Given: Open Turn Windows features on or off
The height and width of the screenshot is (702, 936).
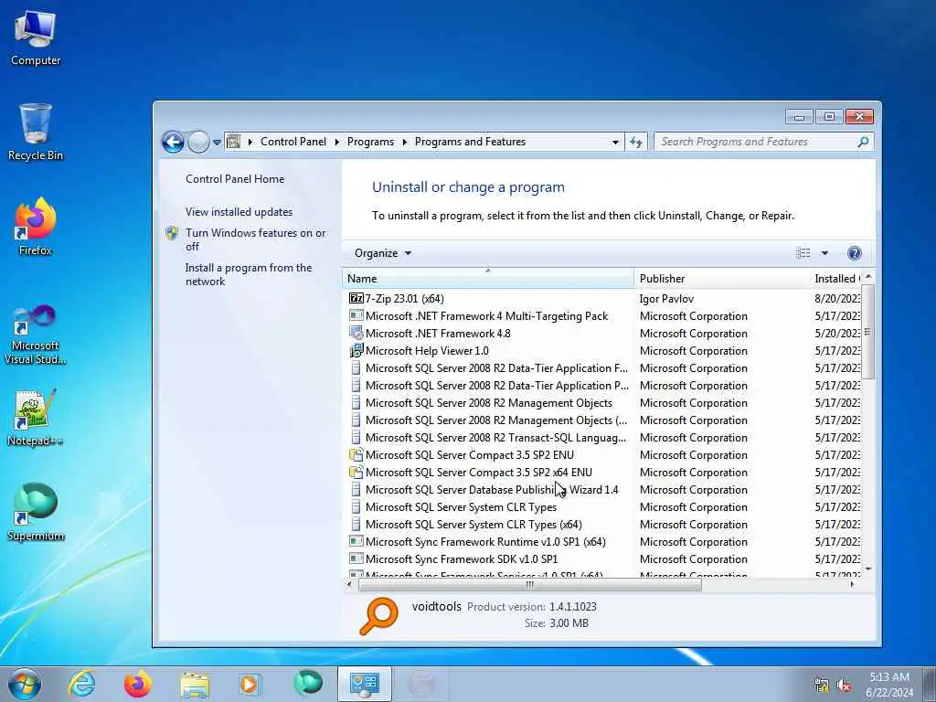Looking at the screenshot, I should tap(256, 239).
